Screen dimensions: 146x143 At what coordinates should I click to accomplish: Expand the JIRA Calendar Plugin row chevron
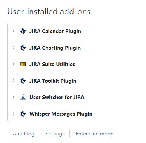[14, 31]
